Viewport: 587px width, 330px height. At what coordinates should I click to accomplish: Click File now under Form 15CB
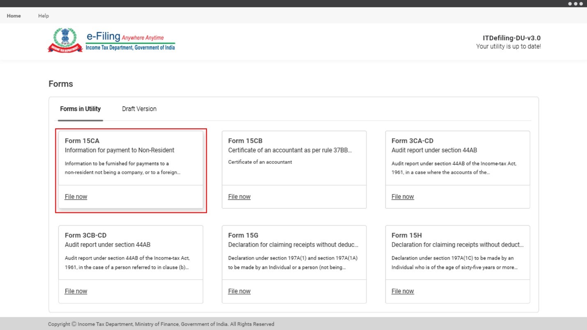click(x=239, y=197)
